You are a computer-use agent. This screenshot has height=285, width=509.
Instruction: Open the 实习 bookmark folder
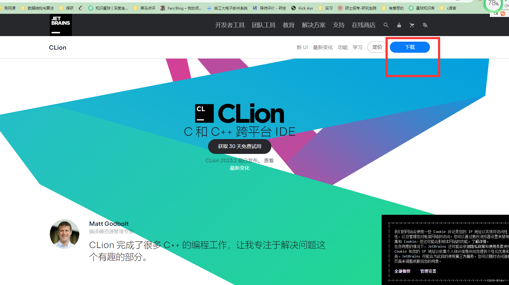point(325,8)
